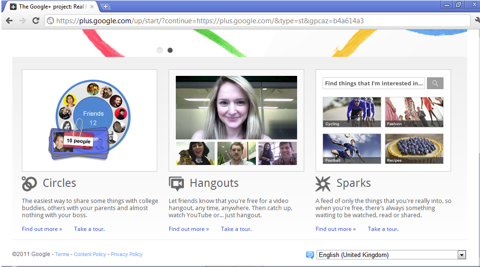
Task: Click 'Take a tour' under Circles
Action: click(90, 229)
